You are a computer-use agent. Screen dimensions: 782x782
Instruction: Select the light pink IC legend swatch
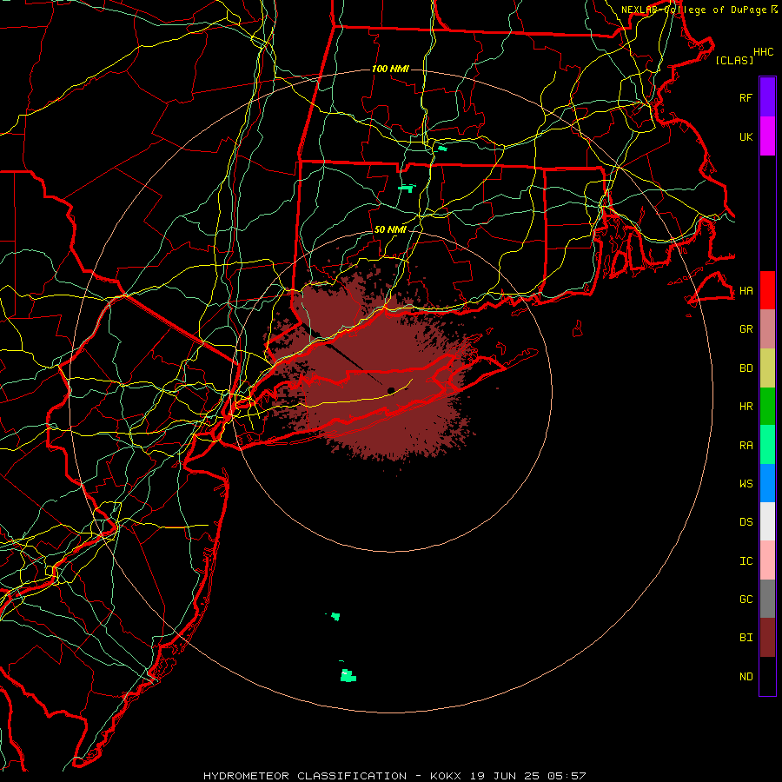pyautogui.click(x=767, y=560)
